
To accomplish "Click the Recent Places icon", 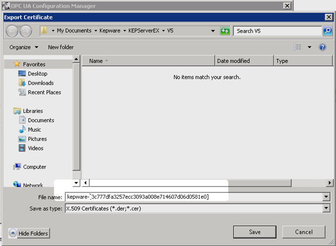I will tap(22, 92).
